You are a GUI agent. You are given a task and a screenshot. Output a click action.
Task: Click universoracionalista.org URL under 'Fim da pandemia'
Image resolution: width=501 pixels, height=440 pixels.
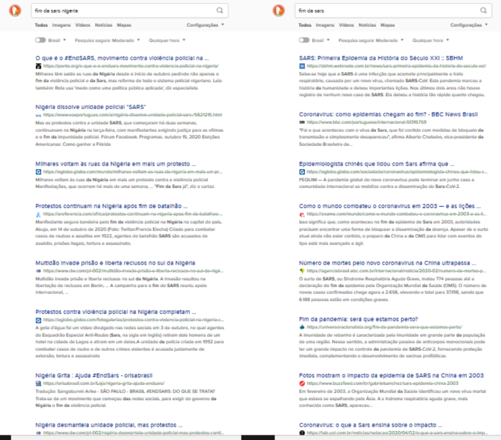click(385, 327)
